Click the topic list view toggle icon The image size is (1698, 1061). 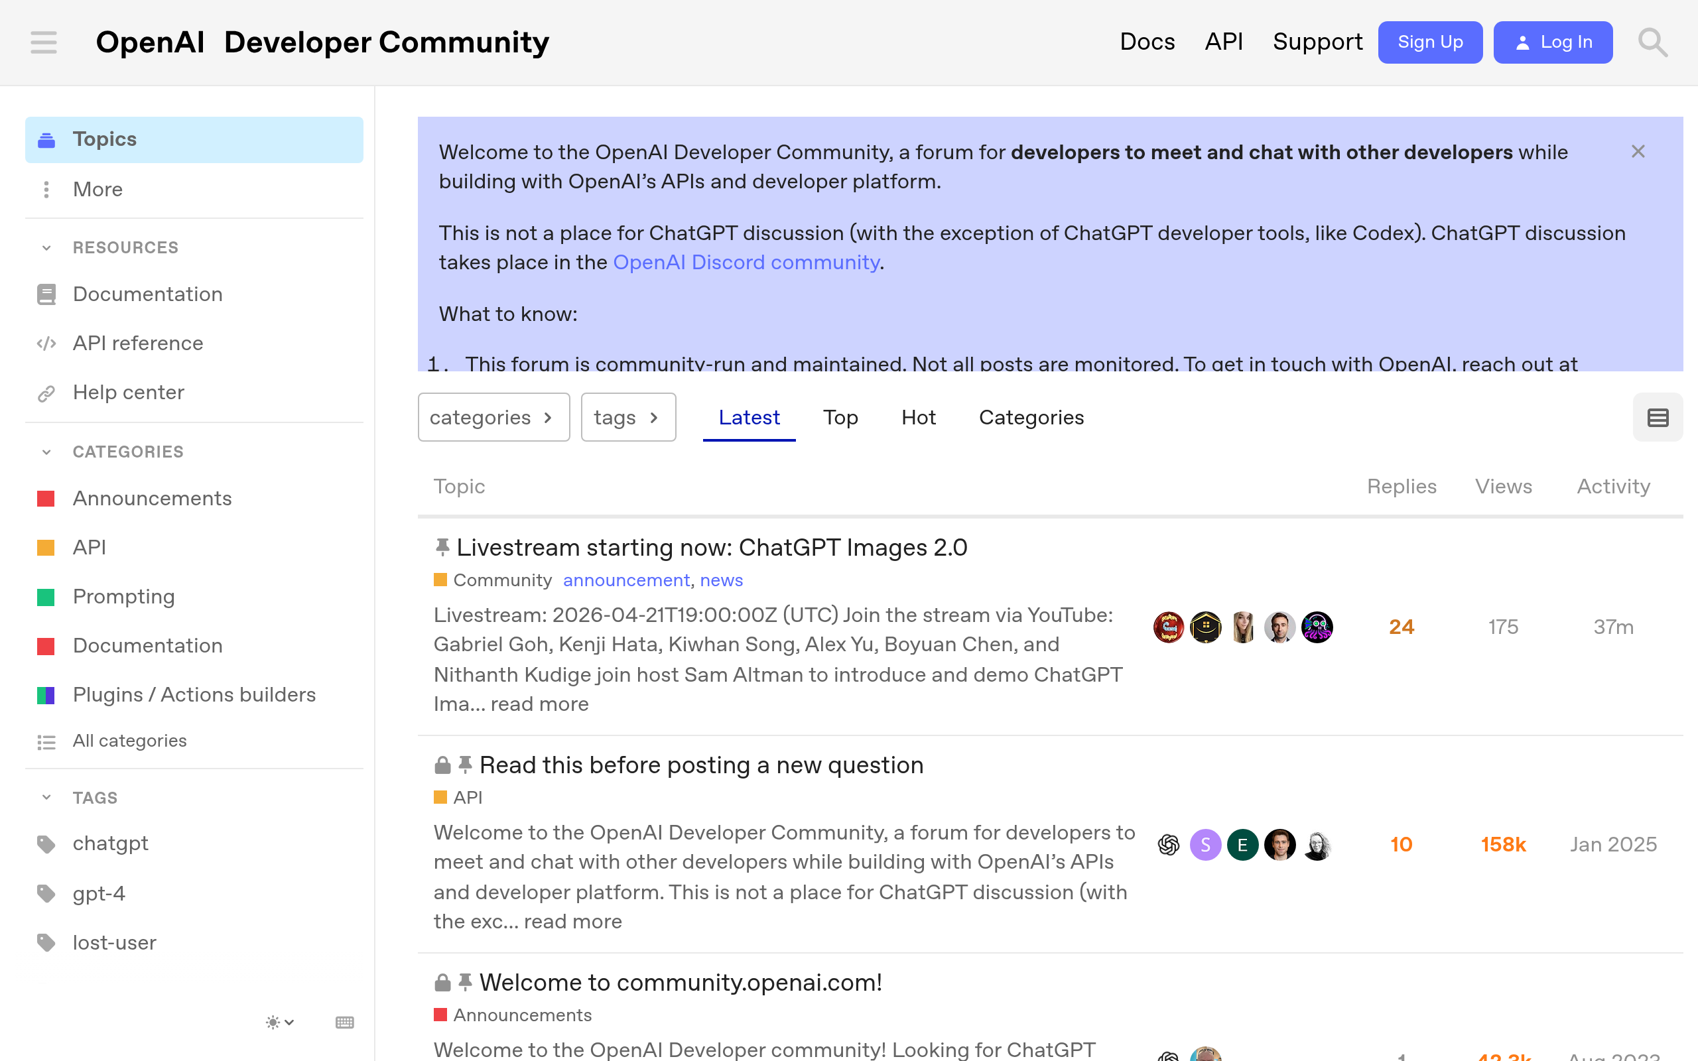[x=1658, y=418]
